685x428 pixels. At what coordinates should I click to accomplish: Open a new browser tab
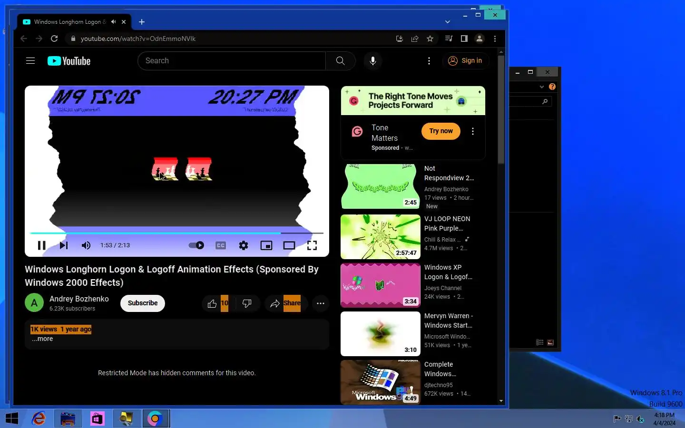pos(142,22)
